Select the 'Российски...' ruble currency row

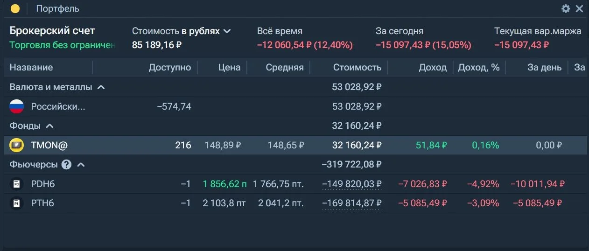(x=295, y=106)
